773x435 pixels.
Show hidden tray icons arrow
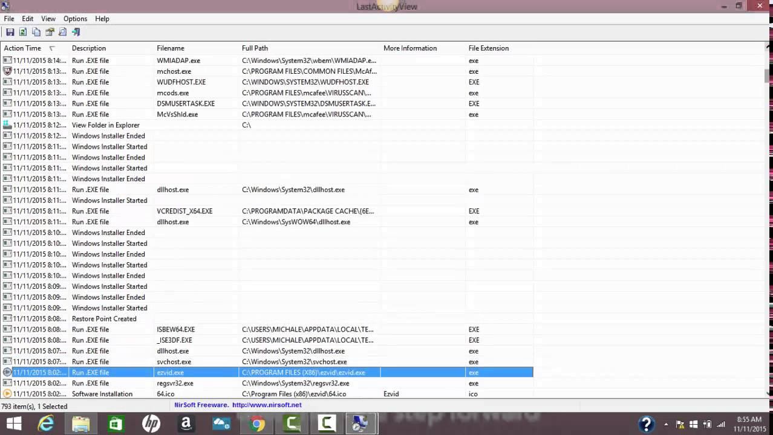pyautogui.click(x=666, y=424)
